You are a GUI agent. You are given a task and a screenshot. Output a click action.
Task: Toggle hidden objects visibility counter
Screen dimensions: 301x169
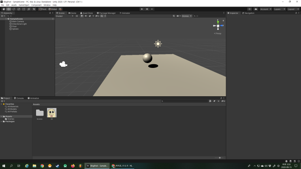click(x=97, y=16)
